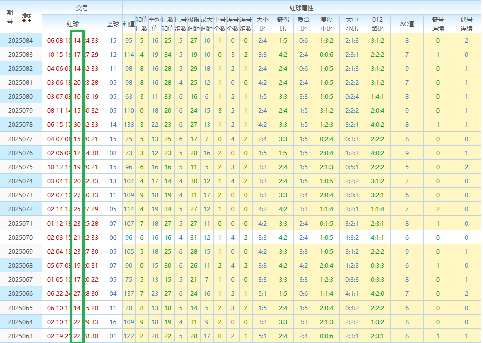The width and height of the screenshot is (483, 343).
Task: Click 平均值 23 in row 2025066
Action: pyautogui.click(x=155, y=294)
